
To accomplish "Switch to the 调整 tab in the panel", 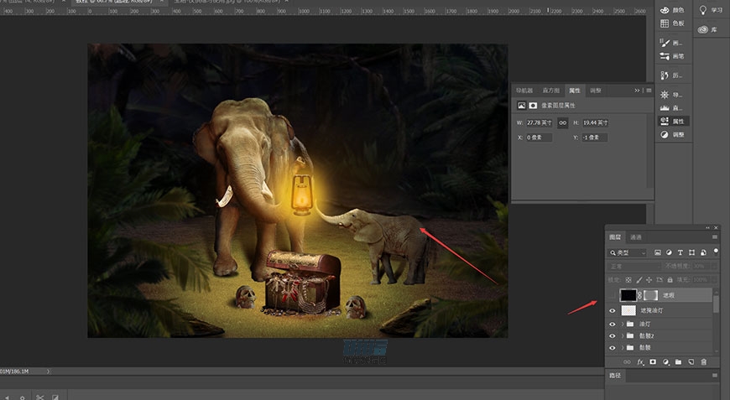I will pyautogui.click(x=596, y=91).
